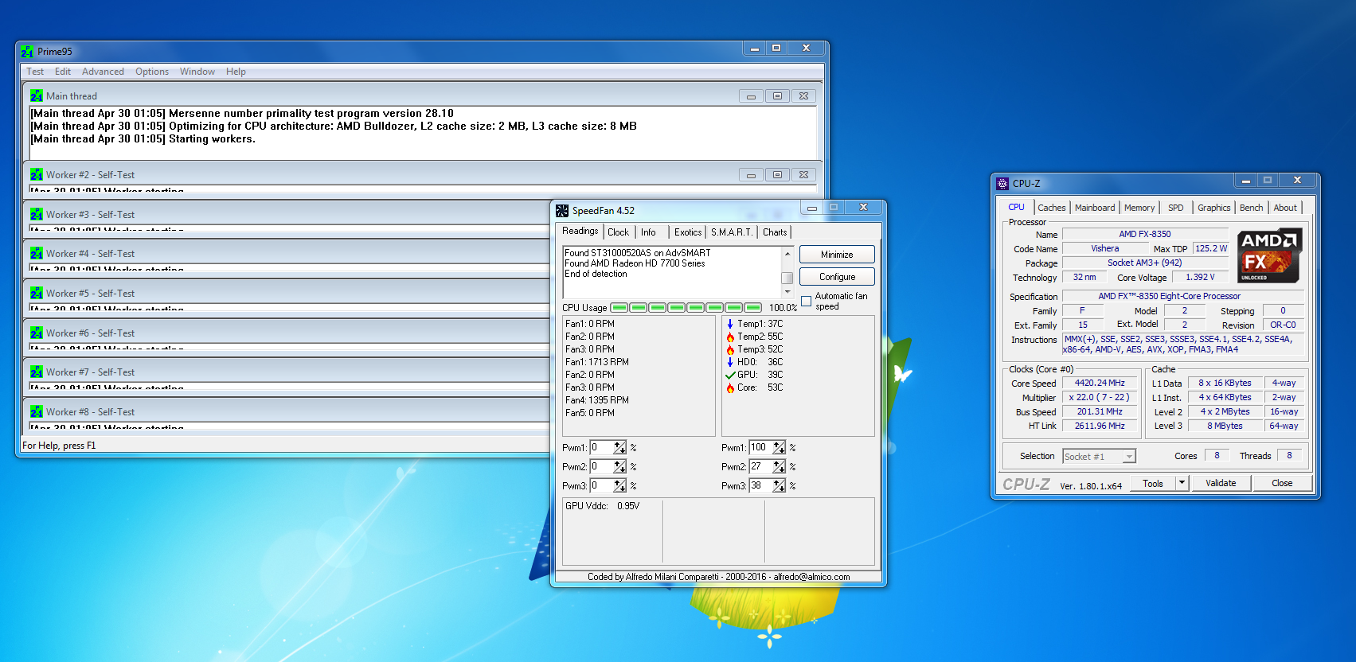Open the Test menu in Prime95
The height and width of the screenshot is (662, 1356).
(35, 72)
